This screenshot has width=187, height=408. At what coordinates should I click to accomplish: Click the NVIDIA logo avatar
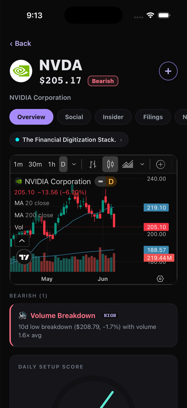coord(21,71)
